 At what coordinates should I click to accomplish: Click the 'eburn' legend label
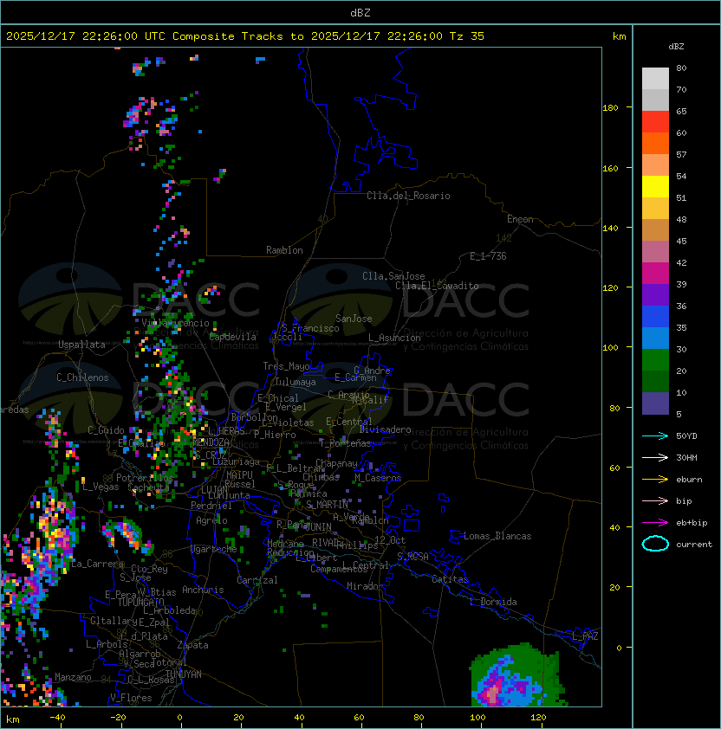689,480
